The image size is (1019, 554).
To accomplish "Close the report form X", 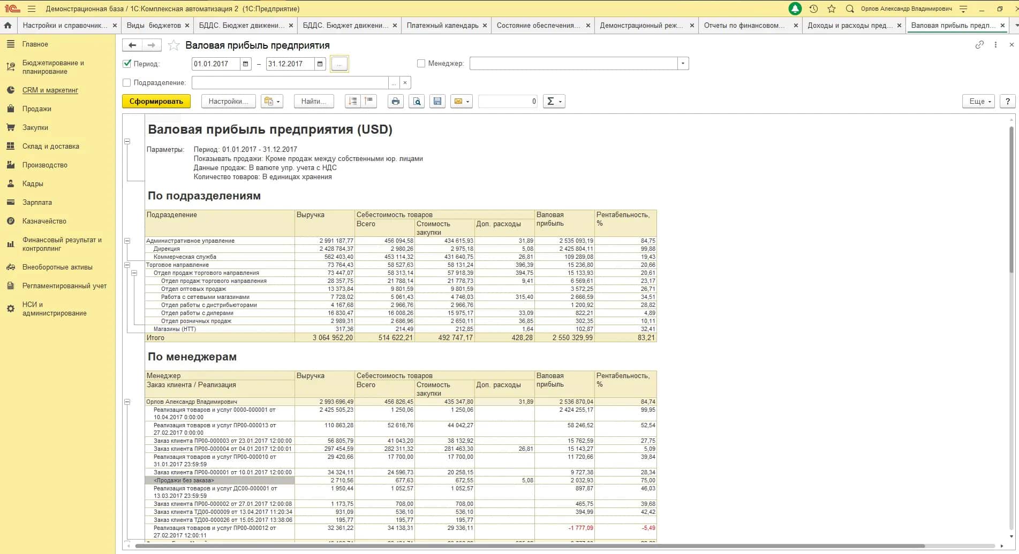I will (x=1012, y=45).
